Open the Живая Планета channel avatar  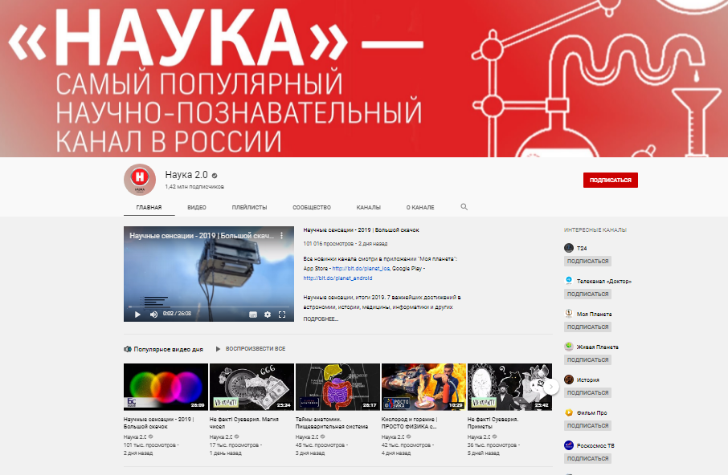tap(569, 347)
